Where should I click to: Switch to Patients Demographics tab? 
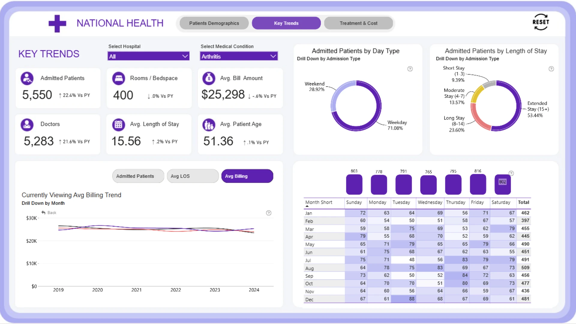point(214,23)
